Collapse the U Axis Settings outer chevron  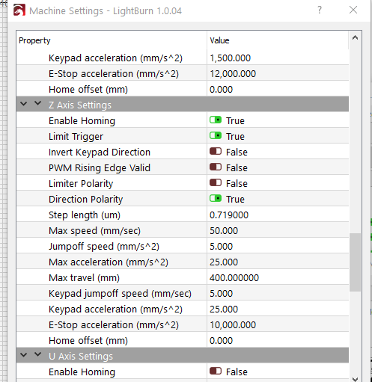pos(24,355)
